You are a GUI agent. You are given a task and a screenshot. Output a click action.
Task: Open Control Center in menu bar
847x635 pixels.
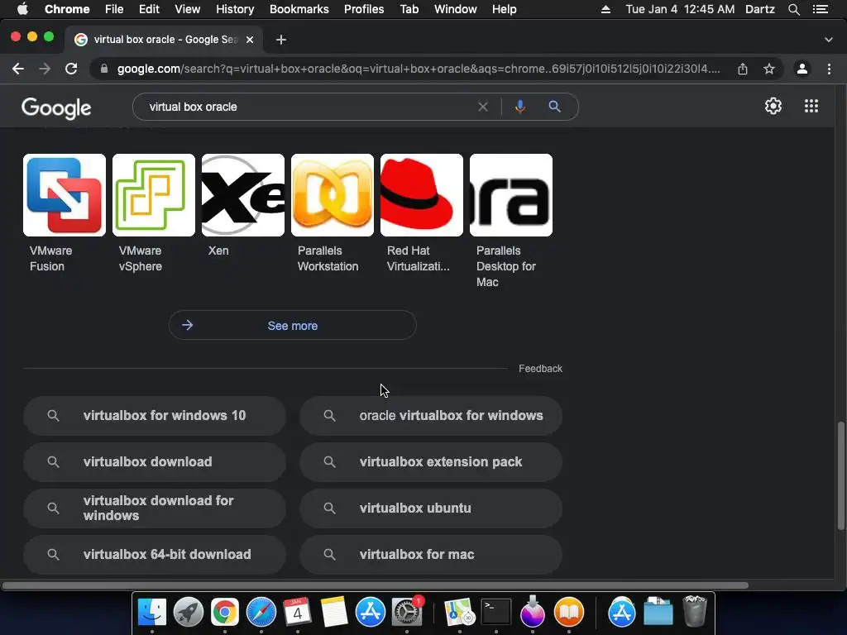click(x=821, y=9)
